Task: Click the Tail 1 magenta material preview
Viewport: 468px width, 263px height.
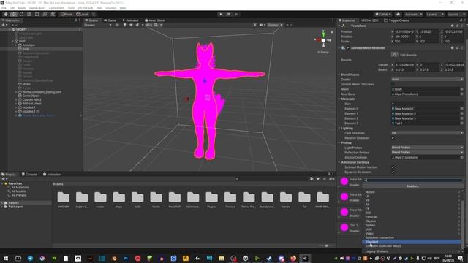Action: 344,227
